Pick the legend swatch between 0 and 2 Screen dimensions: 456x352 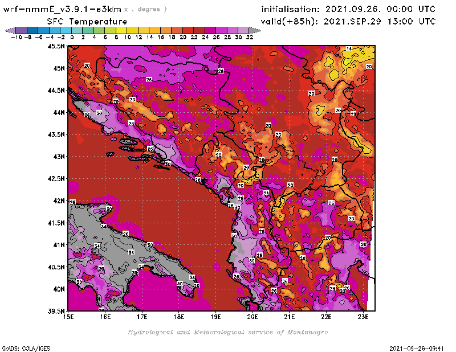[x=77, y=30]
